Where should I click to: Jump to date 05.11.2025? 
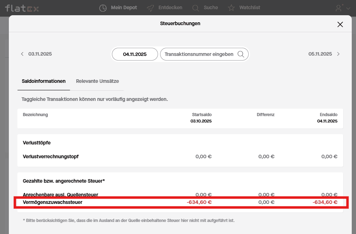pyautogui.click(x=320, y=54)
